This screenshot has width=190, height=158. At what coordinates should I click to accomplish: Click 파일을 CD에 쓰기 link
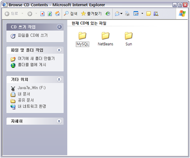pos(33,35)
